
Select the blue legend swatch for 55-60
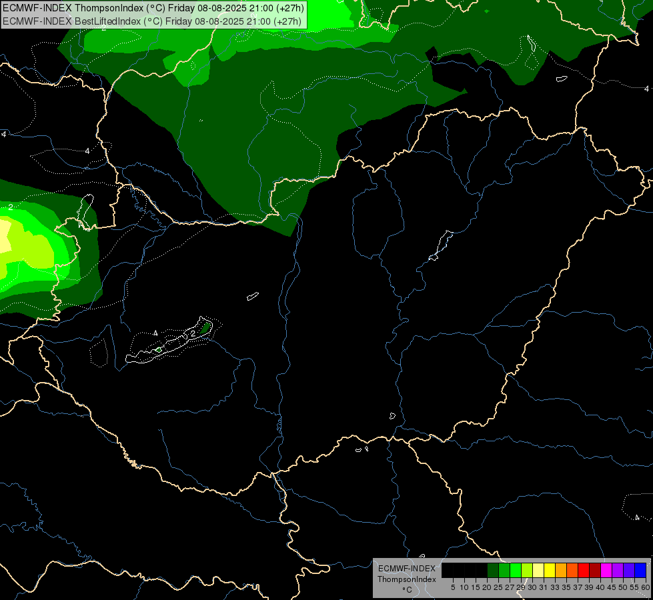(640, 570)
